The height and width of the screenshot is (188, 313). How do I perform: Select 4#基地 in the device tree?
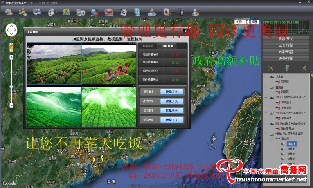[x=291, y=159]
